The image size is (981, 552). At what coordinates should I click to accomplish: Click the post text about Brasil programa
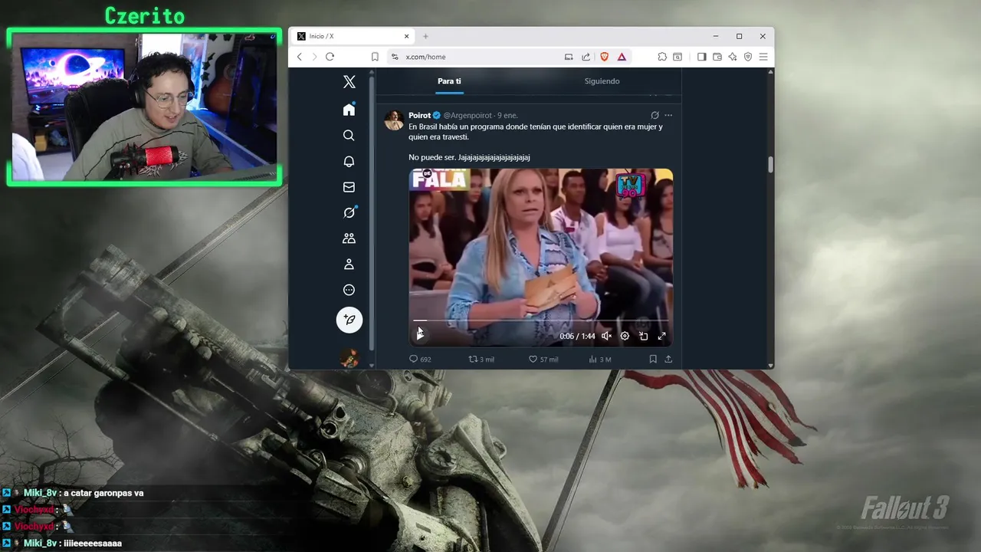tap(535, 132)
